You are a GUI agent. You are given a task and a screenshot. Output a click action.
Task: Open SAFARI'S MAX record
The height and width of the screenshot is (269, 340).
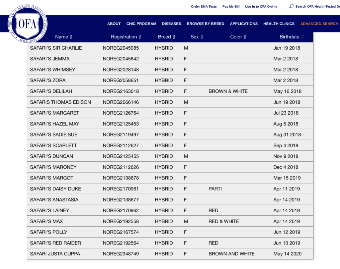tap(46, 221)
